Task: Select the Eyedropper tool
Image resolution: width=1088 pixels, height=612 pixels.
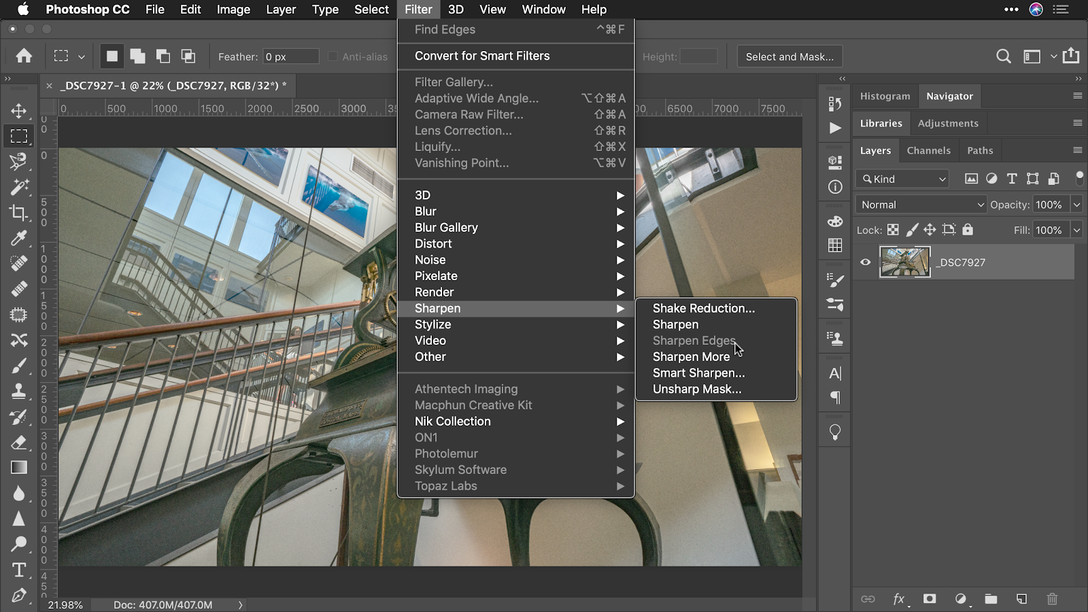Action: [x=18, y=238]
